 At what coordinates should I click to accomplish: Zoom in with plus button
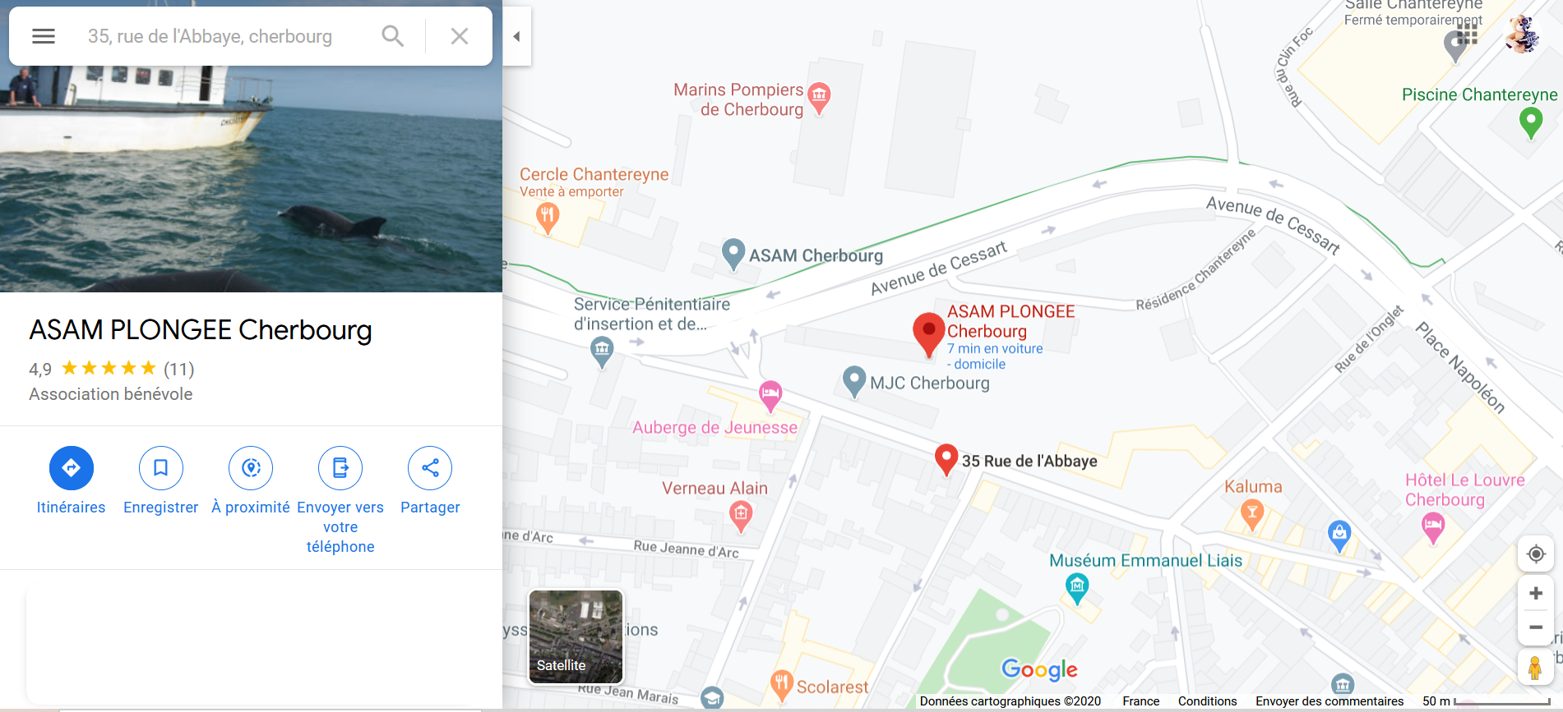pyautogui.click(x=1535, y=593)
